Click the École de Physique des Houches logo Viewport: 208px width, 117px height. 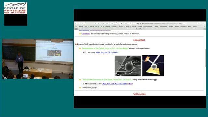pyautogui.click(x=16, y=8)
